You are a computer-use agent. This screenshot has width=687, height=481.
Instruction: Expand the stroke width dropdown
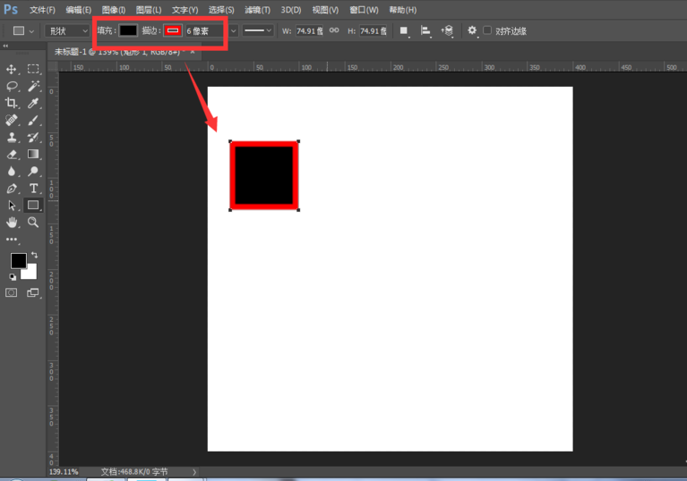pos(234,30)
